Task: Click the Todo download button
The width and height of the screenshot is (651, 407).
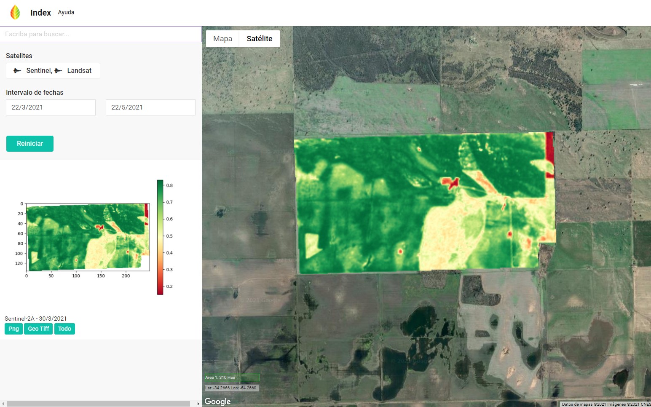Action: pos(64,329)
